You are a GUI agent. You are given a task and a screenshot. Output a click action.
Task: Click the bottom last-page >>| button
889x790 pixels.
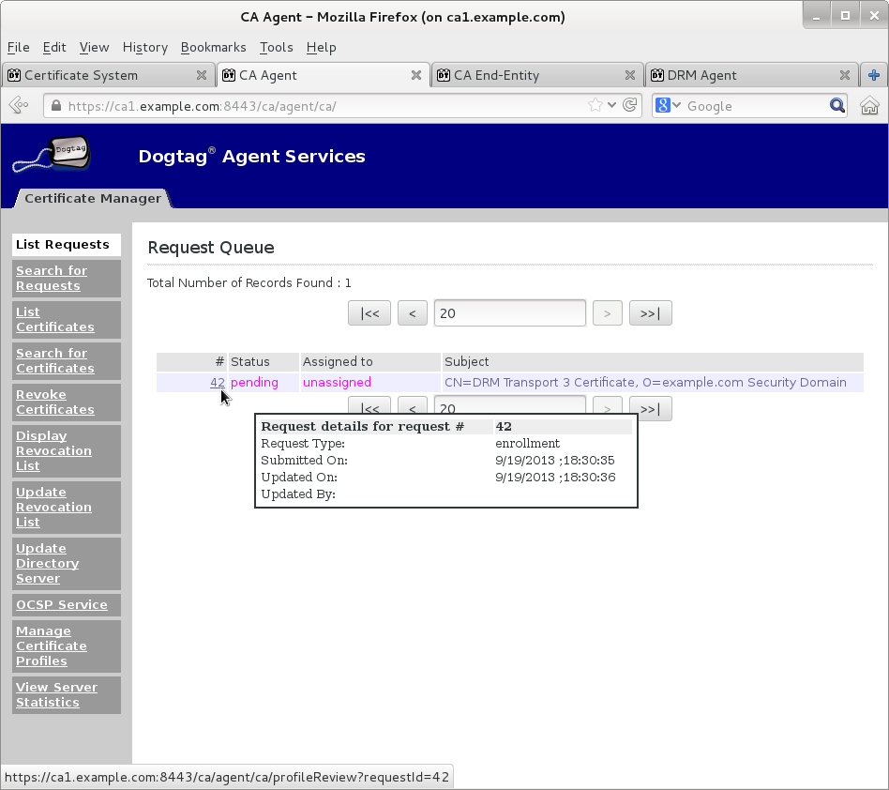[x=650, y=408]
